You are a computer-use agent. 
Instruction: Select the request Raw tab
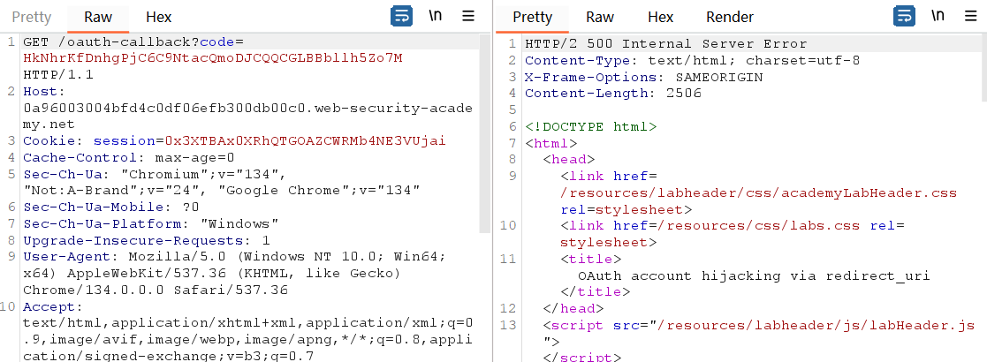tap(98, 17)
